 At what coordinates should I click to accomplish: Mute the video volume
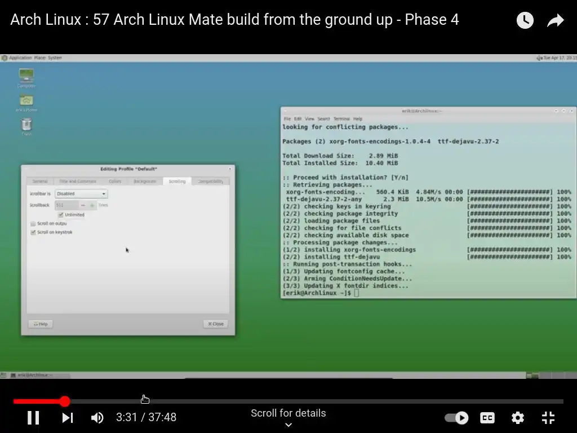97,418
